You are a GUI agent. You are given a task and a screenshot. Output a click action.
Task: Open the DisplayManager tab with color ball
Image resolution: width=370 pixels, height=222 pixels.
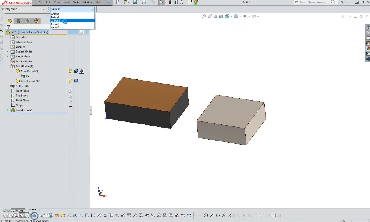click(36, 21)
